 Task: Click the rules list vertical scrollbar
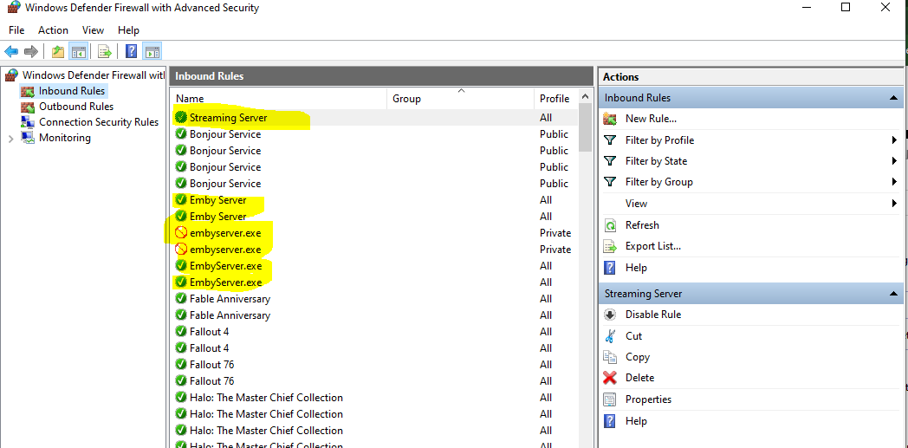585,260
